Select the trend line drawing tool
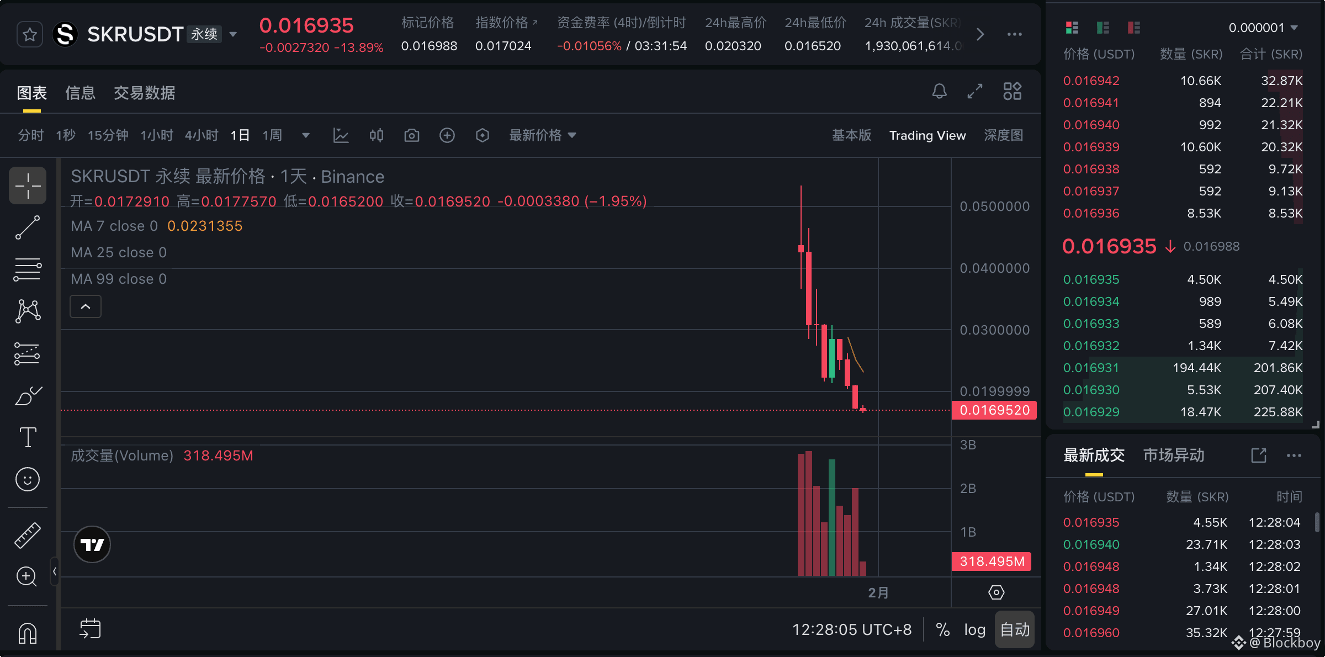This screenshot has height=657, width=1325. pos(28,227)
